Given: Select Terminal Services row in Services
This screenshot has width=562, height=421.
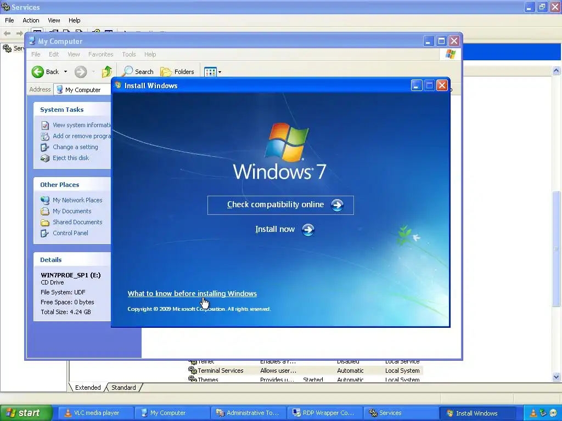Looking at the screenshot, I should [305, 371].
